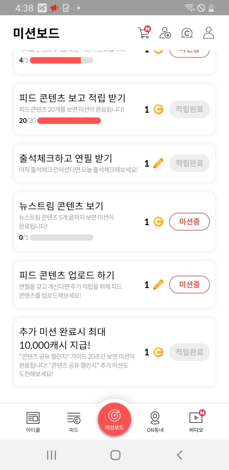Tap the 0/5 뉴스트림 progress bar
The image size is (229, 470).
(x=62, y=237)
